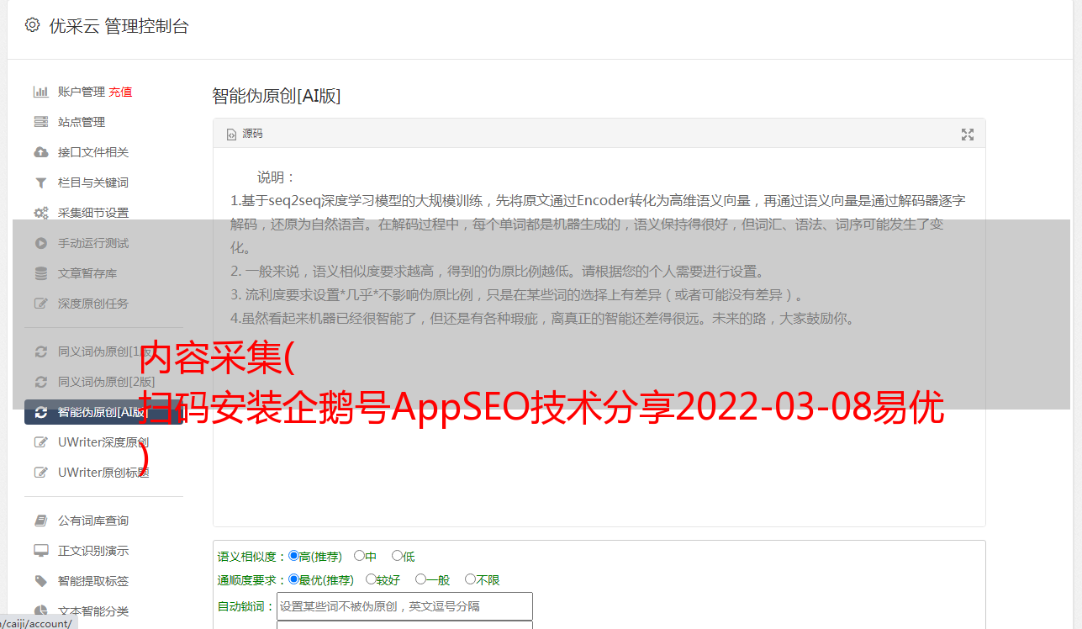Select 高(推荐) for 语义相似度
Image resolution: width=1082 pixels, height=629 pixels.
tap(293, 556)
